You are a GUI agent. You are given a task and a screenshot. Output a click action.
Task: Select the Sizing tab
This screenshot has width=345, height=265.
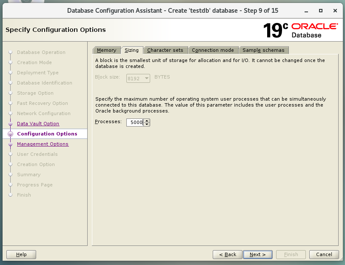131,50
